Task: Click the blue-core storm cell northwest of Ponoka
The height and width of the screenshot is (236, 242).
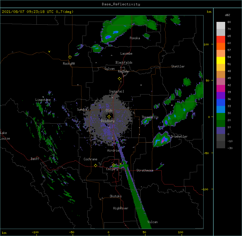Action: click(x=108, y=37)
